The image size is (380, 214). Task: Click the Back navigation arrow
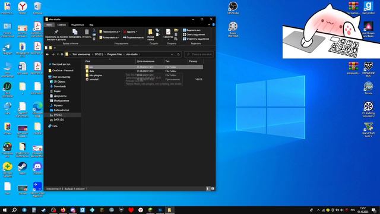click(x=47, y=54)
